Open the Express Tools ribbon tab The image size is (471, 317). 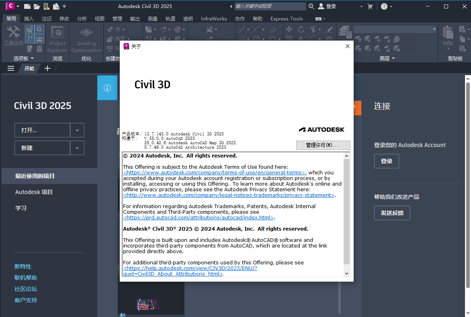click(x=287, y=18)
